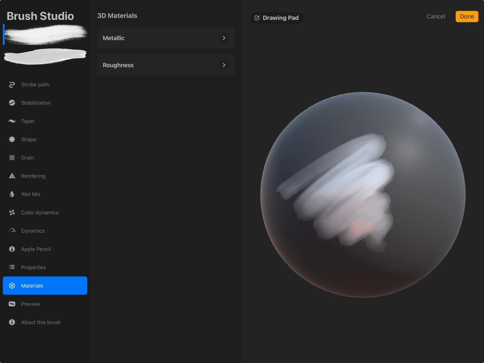Open the Drawing Pad options
484x363 pixels.
277,18
